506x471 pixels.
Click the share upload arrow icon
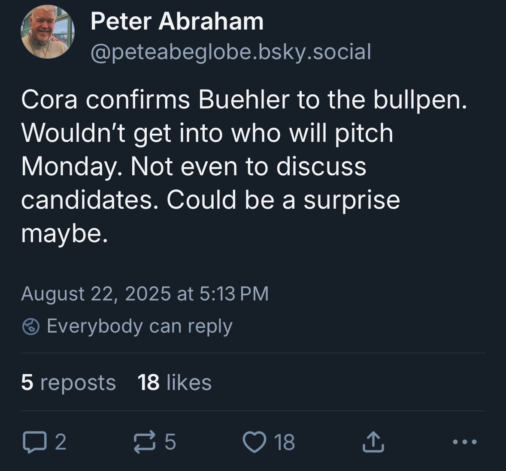pos(372,442)
